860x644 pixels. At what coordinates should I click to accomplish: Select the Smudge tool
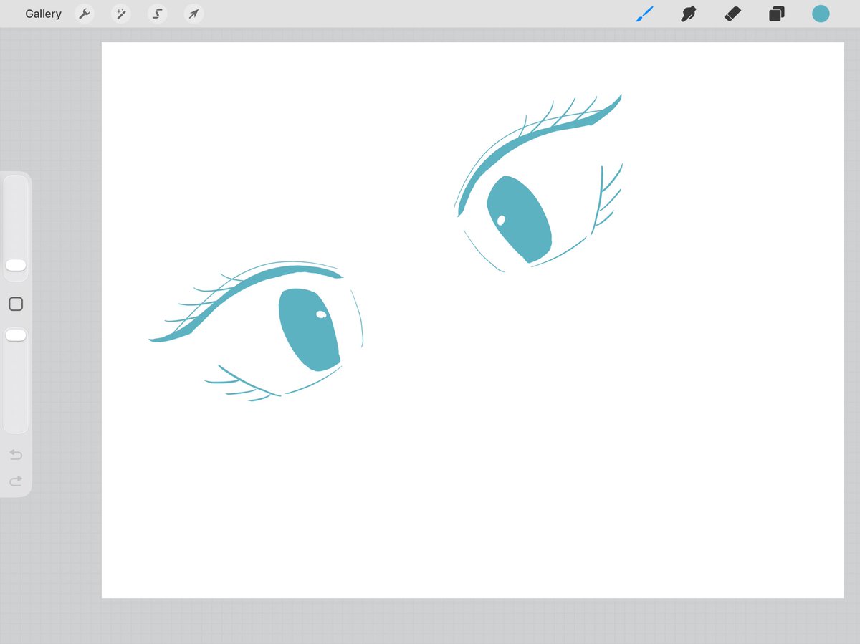(x=689, y=14)
